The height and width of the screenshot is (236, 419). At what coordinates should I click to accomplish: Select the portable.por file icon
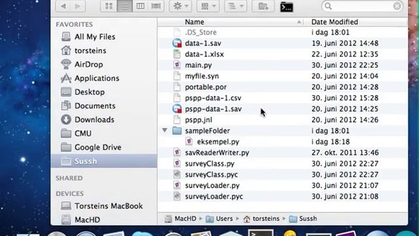(x=177, y=87)
